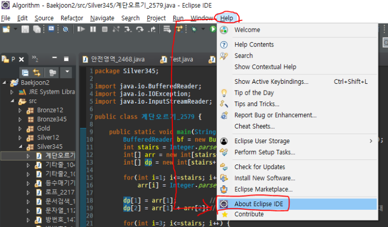
Task: Open the Debug configurations dropdown arrow
Action: pos(203,29)
